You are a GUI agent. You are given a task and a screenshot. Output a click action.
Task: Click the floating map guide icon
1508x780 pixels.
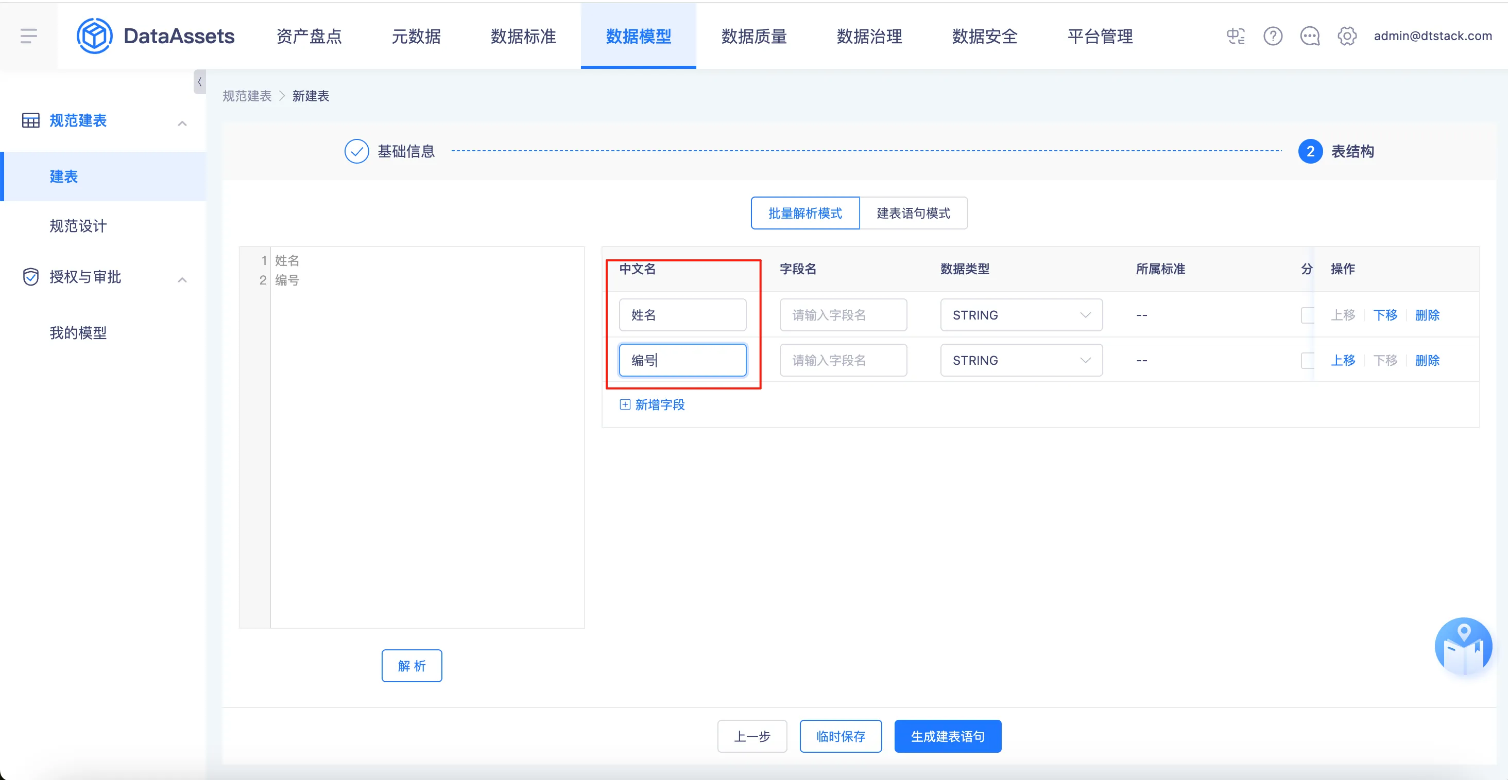[1463, 647]
